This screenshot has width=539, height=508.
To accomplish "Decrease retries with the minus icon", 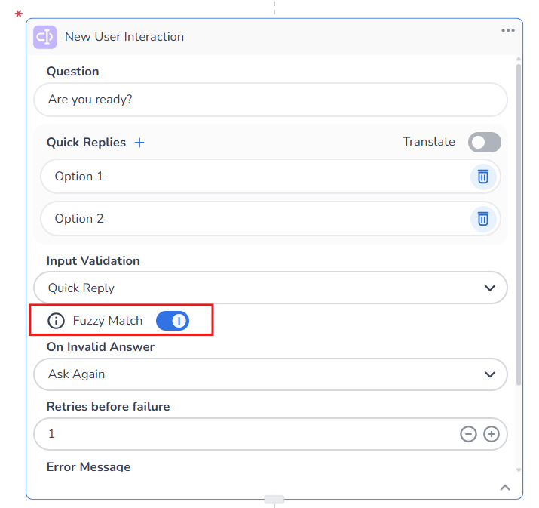I will [x=468, y=434].
